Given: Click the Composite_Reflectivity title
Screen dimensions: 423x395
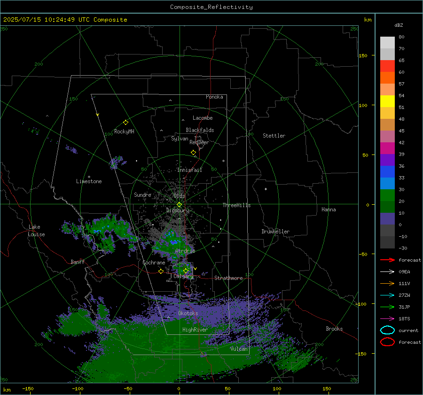Looking at the screenshot, I should (211, 7).
